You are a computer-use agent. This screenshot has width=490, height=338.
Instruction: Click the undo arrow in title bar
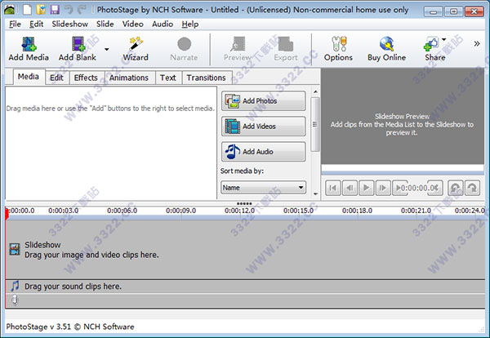pos(69,9)
